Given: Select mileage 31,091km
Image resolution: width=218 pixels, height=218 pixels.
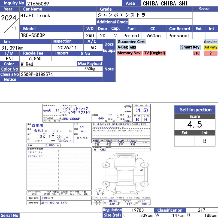Looking at the screenshot, I should pyautogui.click(x=12, y=48).
